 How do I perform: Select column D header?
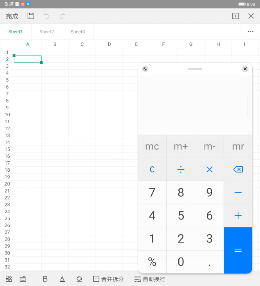[x=109, y=44]
